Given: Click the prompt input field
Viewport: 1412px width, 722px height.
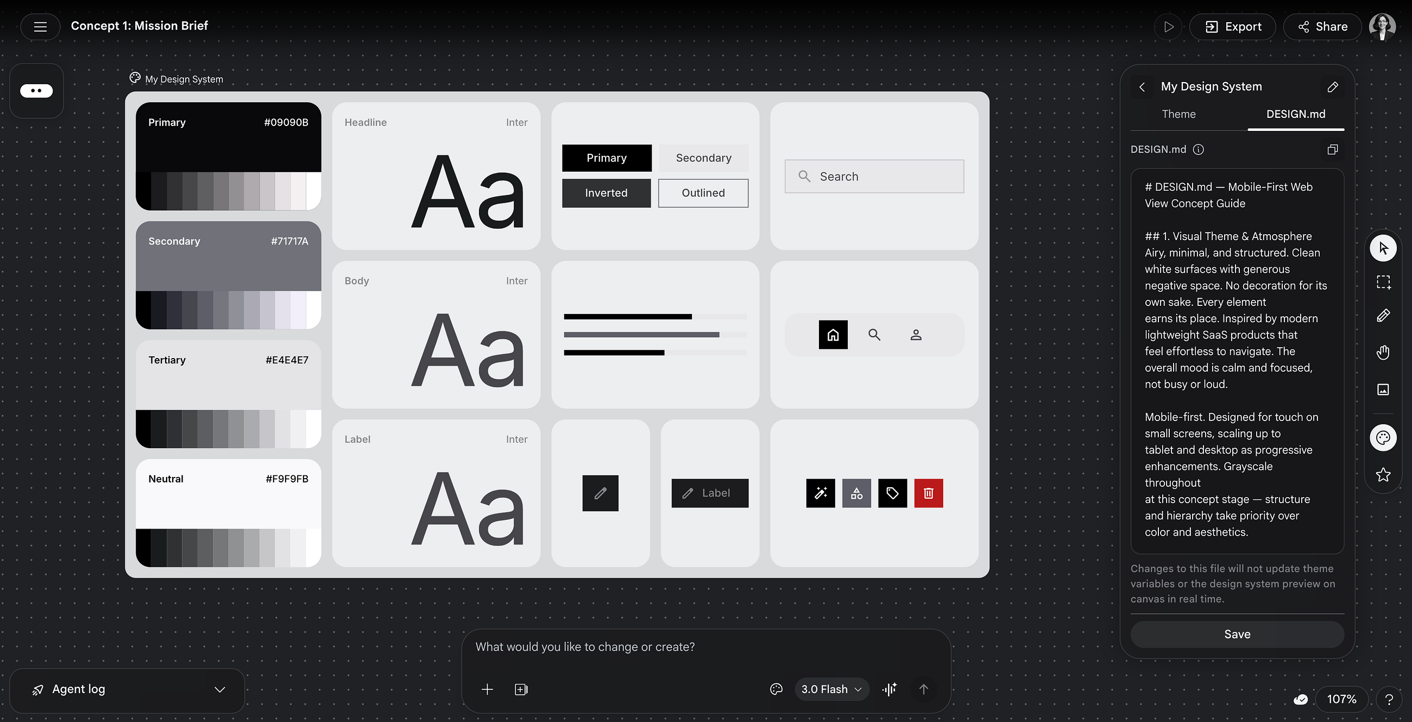Looking at the screenshot, I should pyautogui.click(x=705, y=648).
